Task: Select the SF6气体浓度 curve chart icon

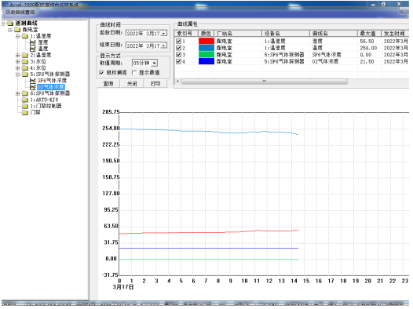Action: (33, 81)
